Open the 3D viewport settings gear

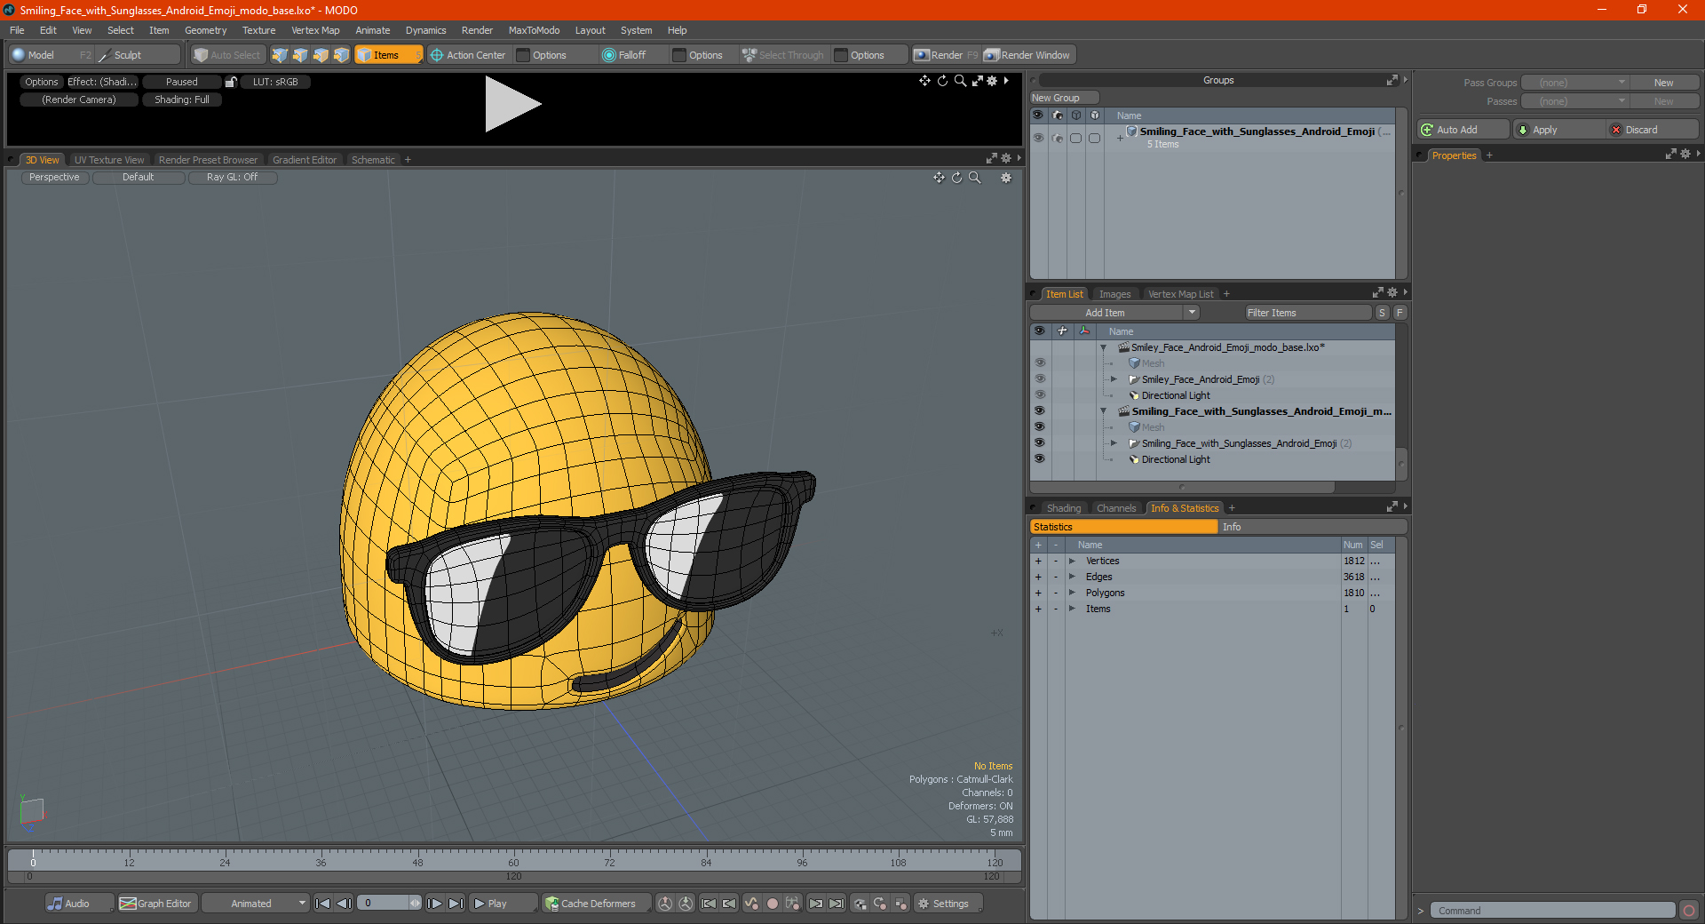coord(1006,178)
